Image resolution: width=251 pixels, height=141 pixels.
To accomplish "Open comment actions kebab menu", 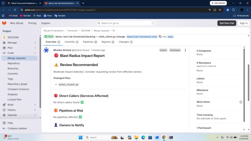I will 185,50.
